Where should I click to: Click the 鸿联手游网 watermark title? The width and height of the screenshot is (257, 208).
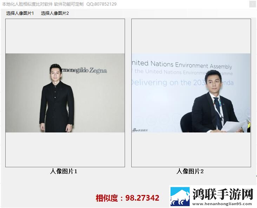coord(223,194)
